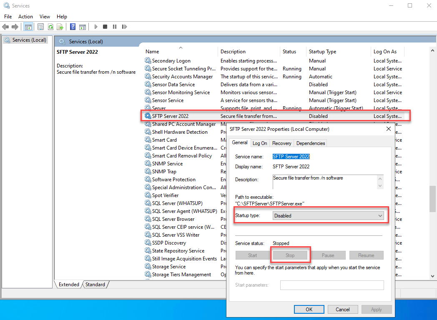Select the General tab in properties
Screen dimensions: 437x320
pyautogui.click(x=240, y=142)
